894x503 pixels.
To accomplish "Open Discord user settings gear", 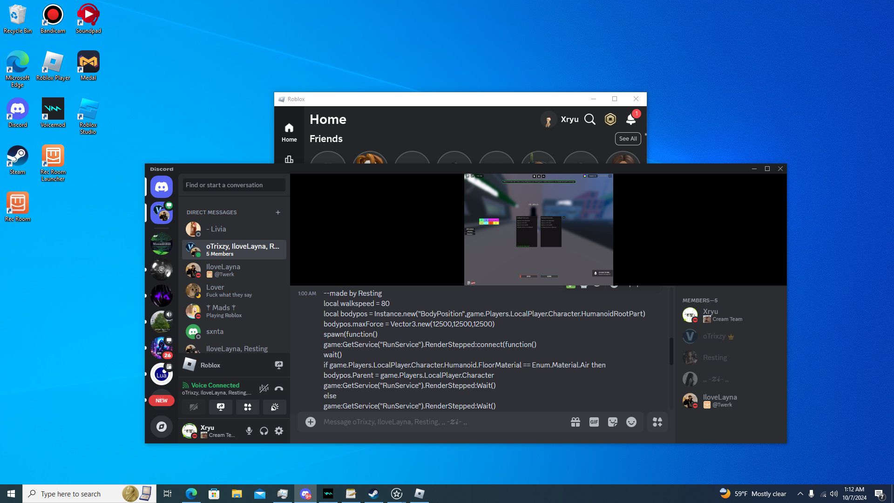I will (279, 431).
